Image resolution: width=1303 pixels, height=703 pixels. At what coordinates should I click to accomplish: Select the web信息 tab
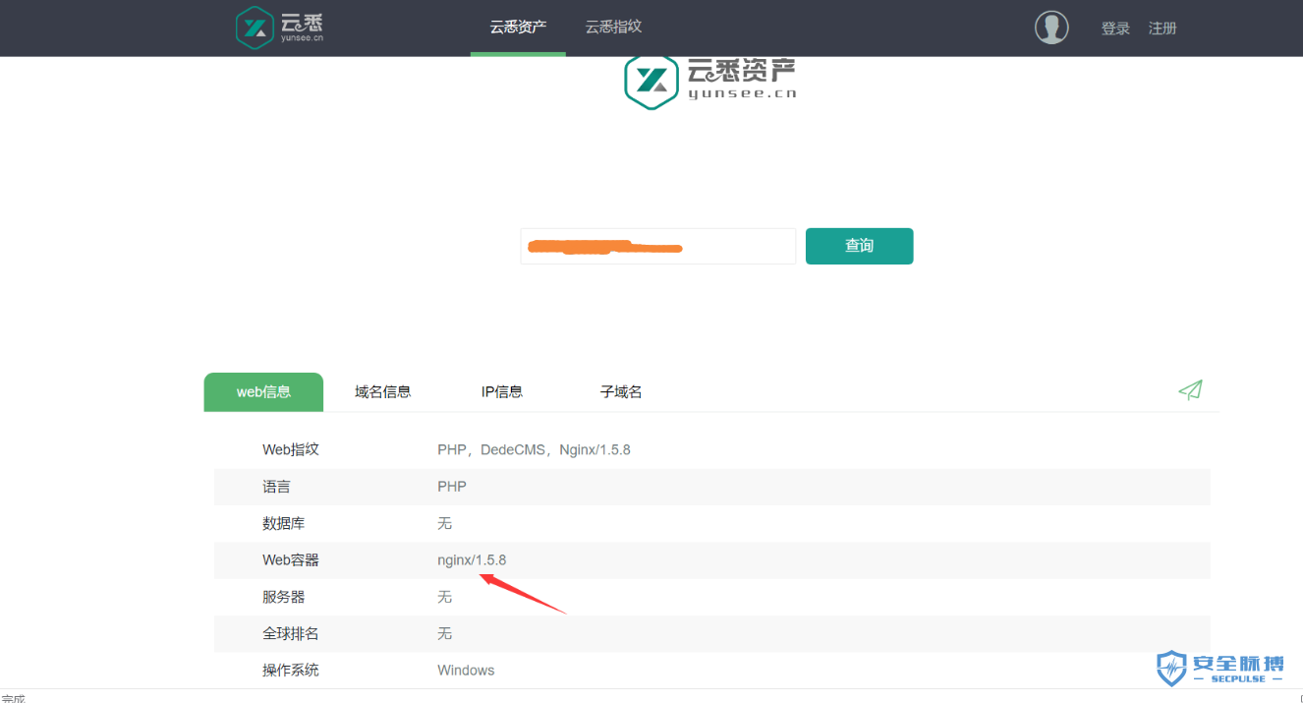tap(263, 391)
